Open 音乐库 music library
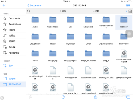The width and height of the screenshot is (133, 100). (x=13, y=47)
